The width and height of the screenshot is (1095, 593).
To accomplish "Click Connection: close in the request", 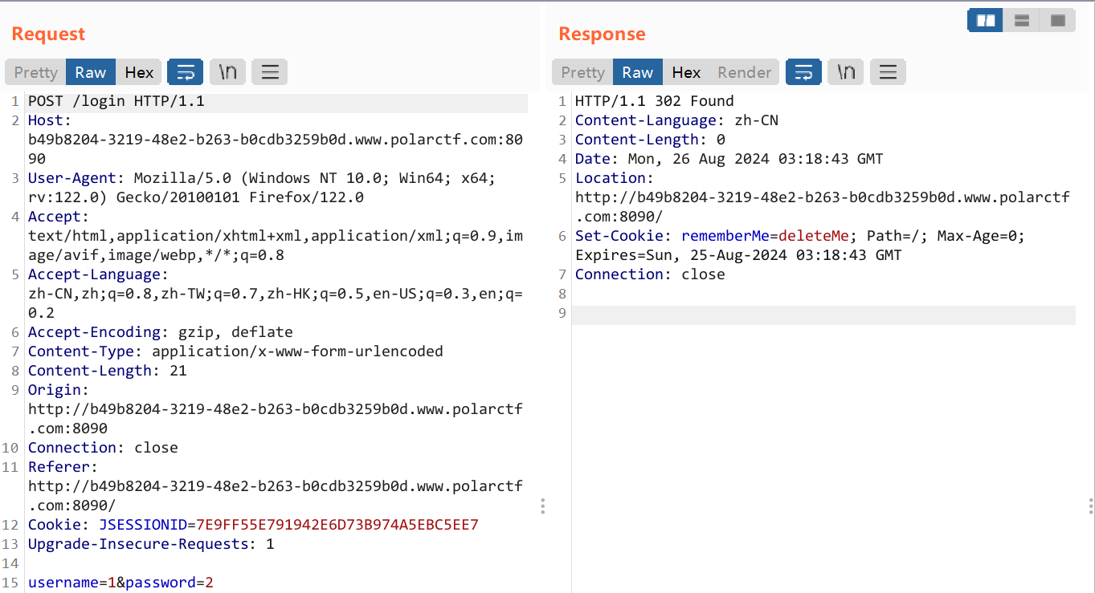I will pos(103,448).
